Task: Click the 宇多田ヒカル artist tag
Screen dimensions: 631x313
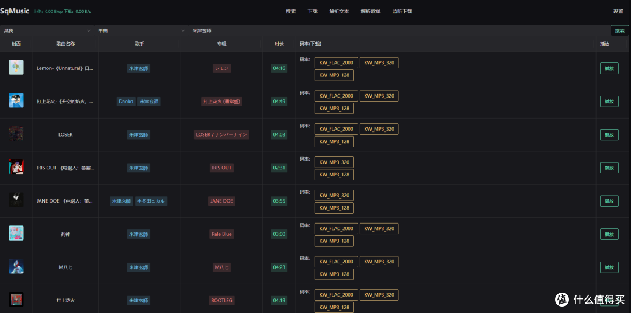Action: point(151,201)
